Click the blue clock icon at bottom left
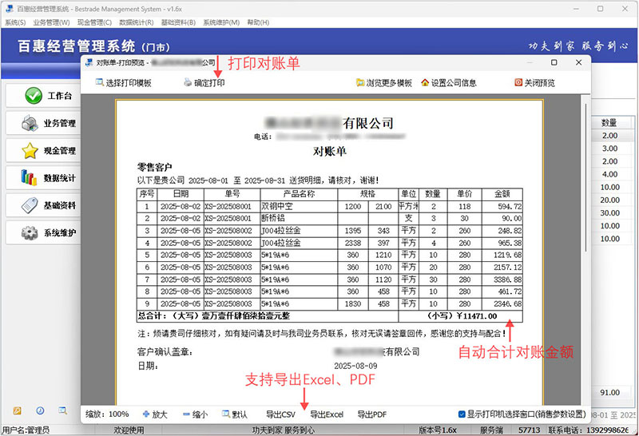 (x=40, y=410)
